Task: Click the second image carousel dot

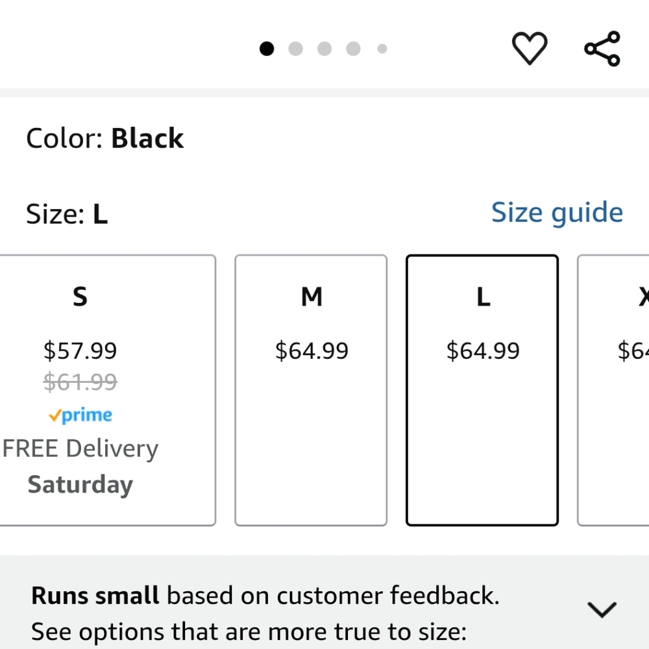Action: coord(295,48)
